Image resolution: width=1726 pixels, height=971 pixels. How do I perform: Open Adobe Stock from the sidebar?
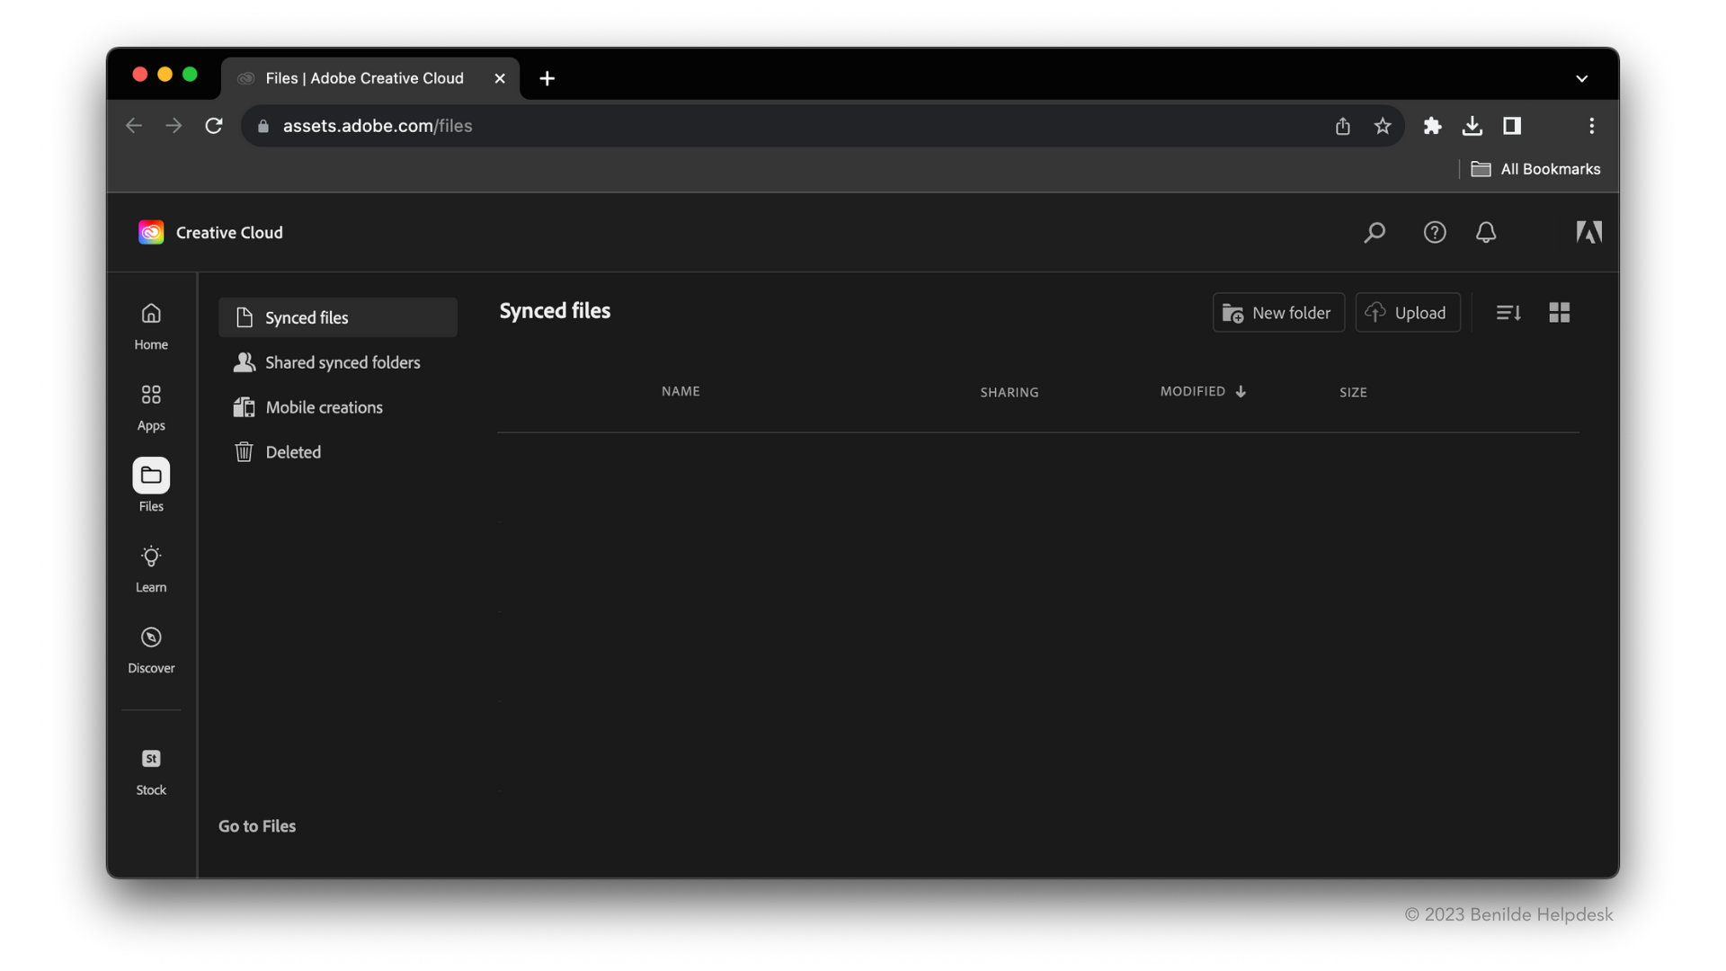[x=151, y=771]
